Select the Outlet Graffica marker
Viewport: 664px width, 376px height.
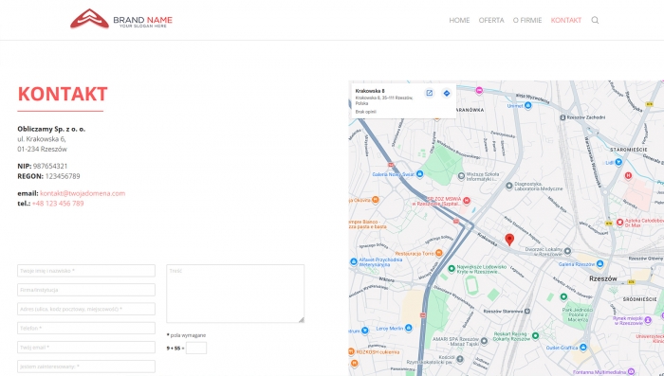pyautogui.click(x=583, y=348)
